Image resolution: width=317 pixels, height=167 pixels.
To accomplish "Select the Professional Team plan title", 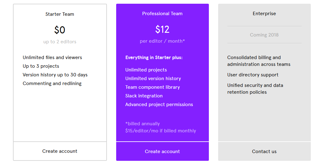I will pyautogui.click(x=162, y=14).
